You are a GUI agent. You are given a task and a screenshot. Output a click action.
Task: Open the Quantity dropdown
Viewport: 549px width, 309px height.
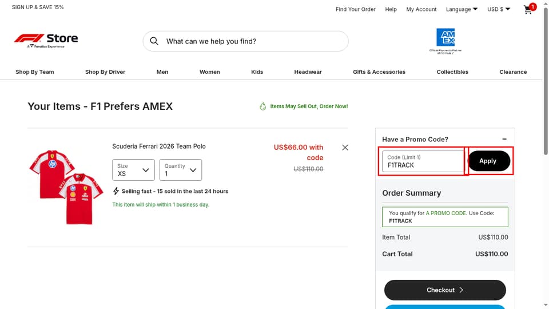tap(181, 170)
